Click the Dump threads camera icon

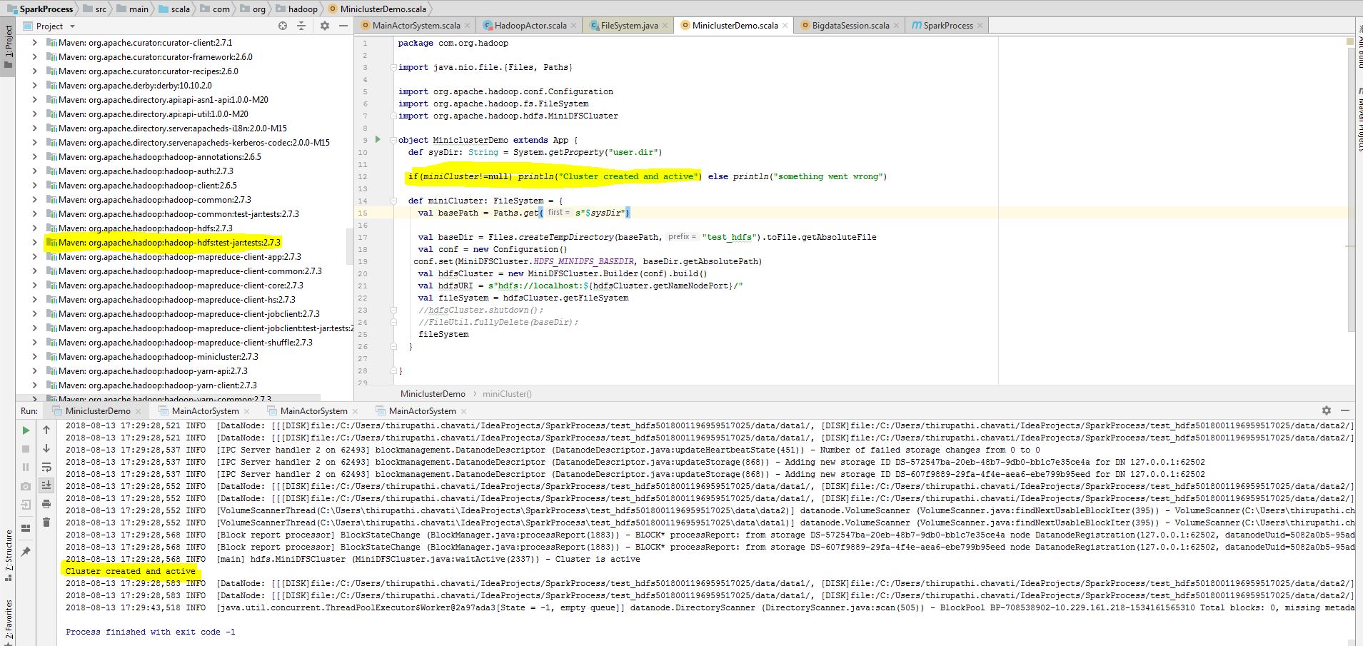coord(26,486)
